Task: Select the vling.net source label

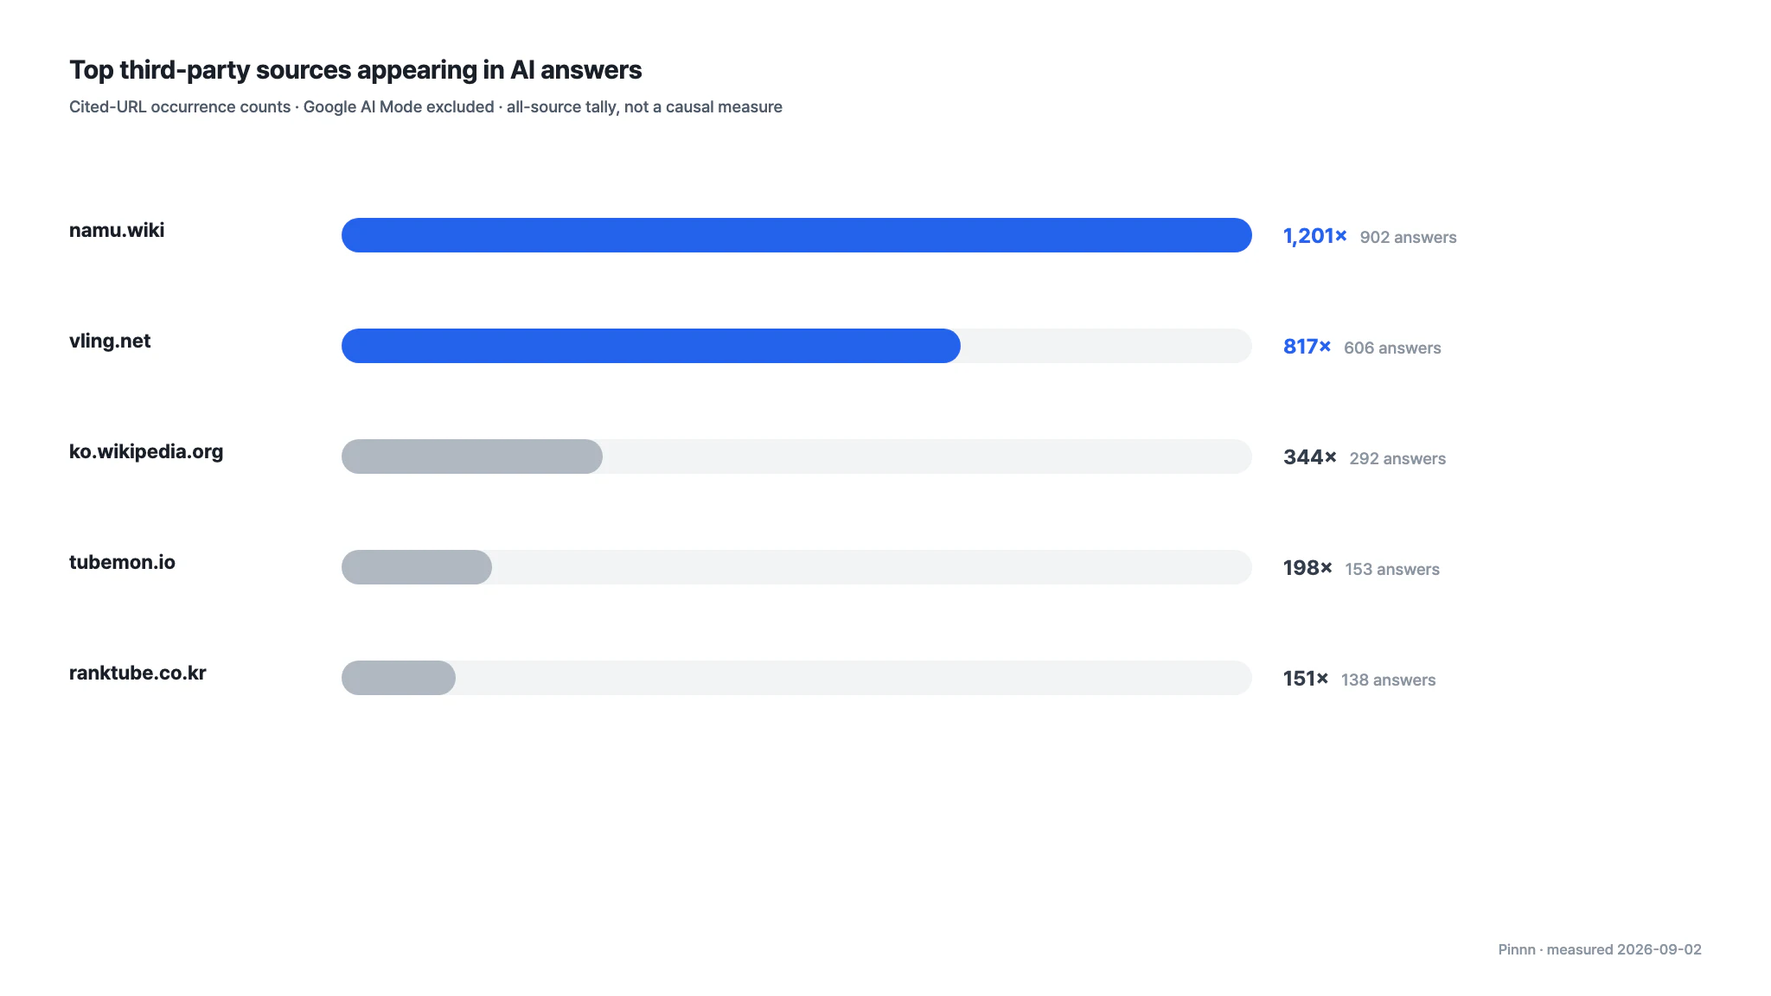Action: point(110,341)
